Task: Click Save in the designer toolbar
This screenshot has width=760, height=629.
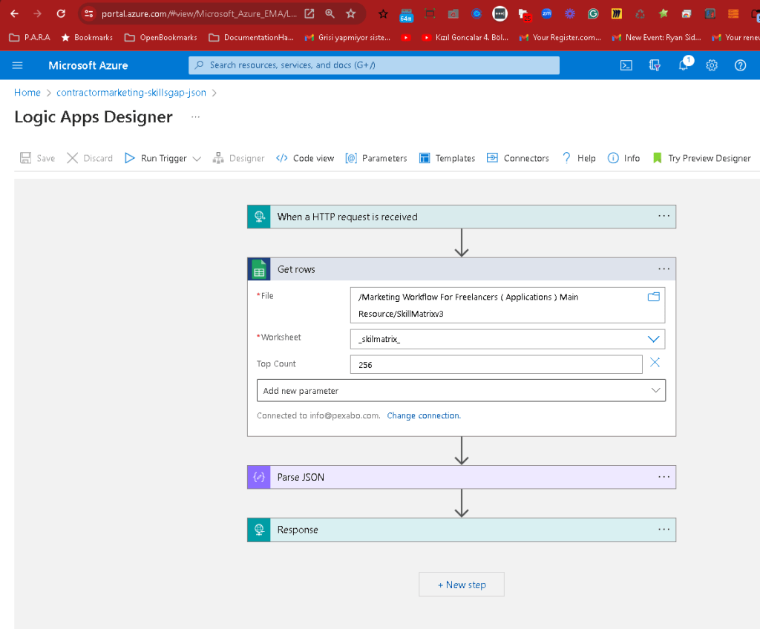Action: click(37, 158)
